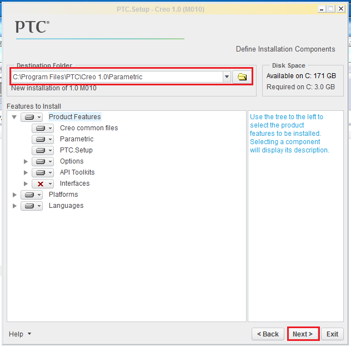
Task: Open install-state dropdown for Creo common files
Action: (x=43, y=128)
